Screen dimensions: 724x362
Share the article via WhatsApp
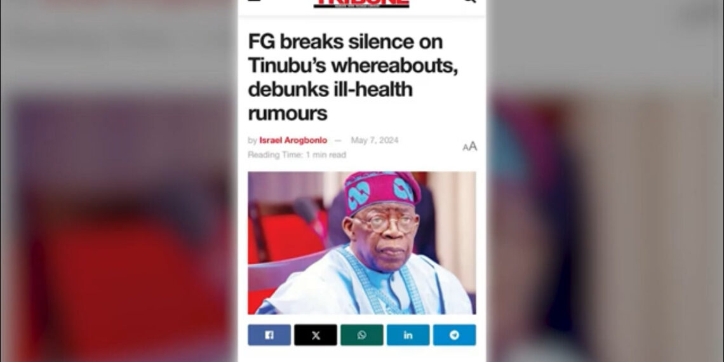(x=362, y=335)
